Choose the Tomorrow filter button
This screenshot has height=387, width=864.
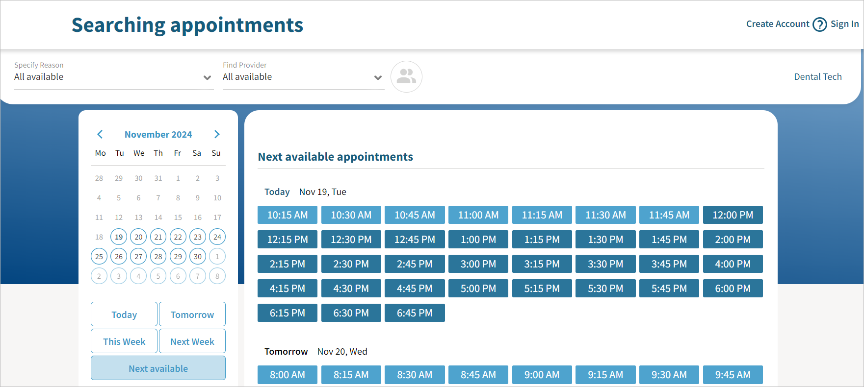[x=192, y=314]
